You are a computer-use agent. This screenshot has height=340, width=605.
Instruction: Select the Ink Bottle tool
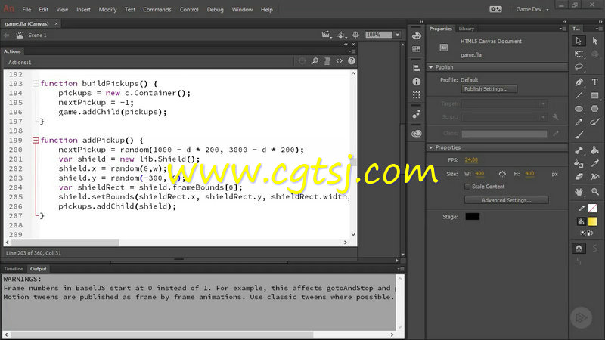click(x=579, y=164)
